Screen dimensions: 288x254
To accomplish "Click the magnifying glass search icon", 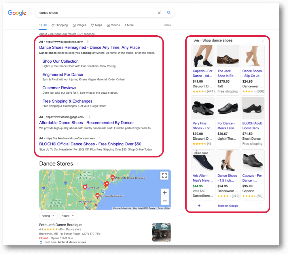I will coord(169,13).
